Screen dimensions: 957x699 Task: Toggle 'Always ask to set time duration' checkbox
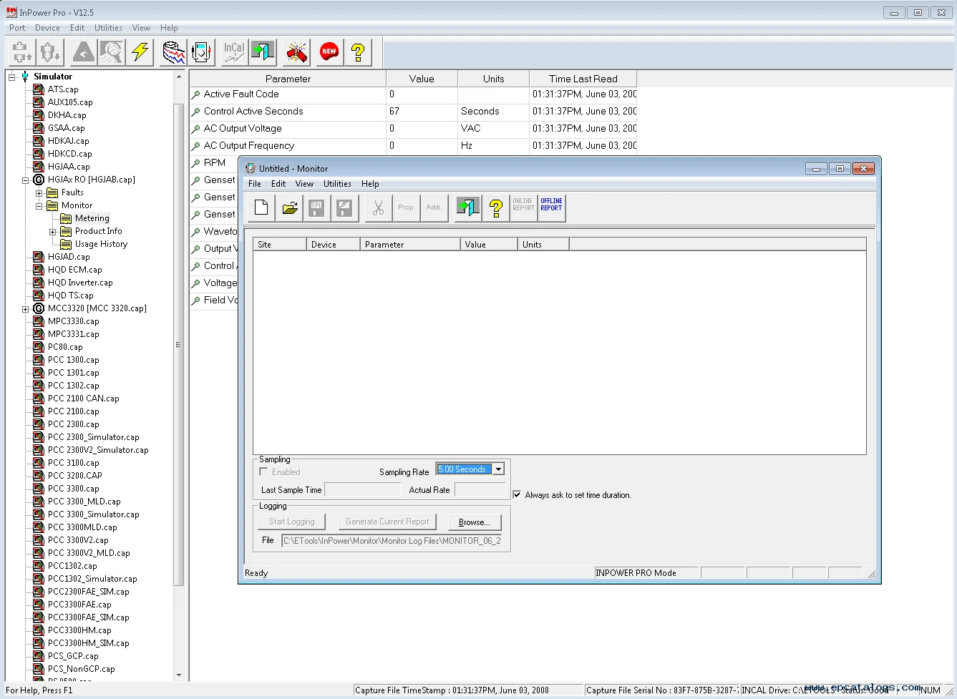[x=517, y=494]
